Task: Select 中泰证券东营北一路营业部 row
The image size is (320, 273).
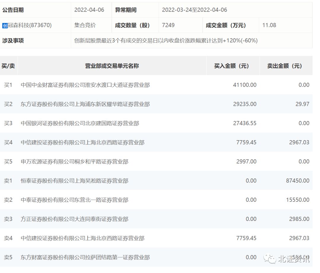Action: 74,200
